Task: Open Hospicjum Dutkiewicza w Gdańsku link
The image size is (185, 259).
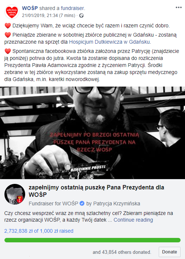Action: coord(110,42)
